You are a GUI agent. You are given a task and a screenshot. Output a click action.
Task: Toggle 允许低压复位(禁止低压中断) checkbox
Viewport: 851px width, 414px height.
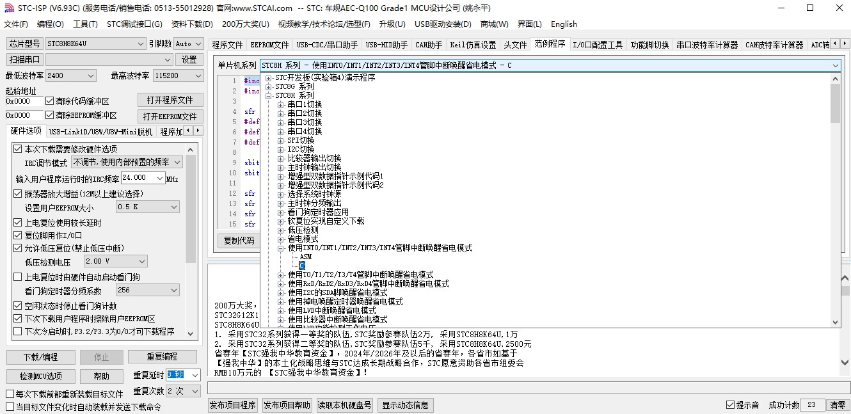[18, 248]
